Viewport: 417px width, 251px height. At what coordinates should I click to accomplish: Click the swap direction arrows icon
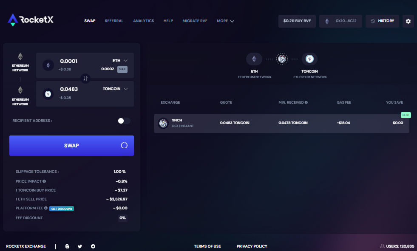click(85, 78)
